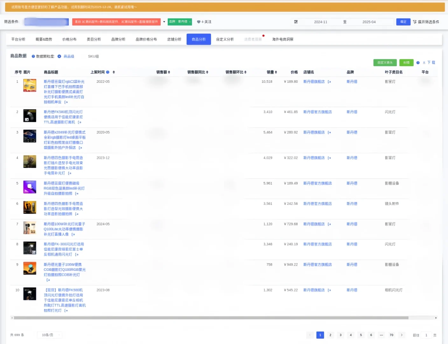Click the green 自定义表头 button
The width and height of the screenshot is (448, 344).
click(x=385, y=62)
